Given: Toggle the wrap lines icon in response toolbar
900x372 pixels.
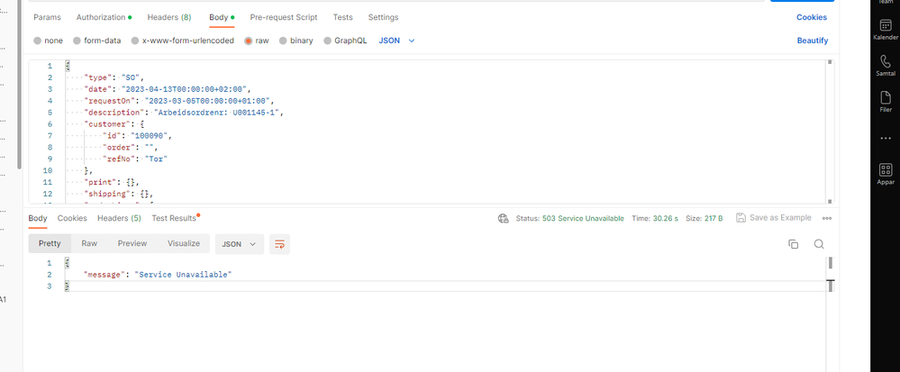Looking at the screenshot, I should (x=279, y=244).
